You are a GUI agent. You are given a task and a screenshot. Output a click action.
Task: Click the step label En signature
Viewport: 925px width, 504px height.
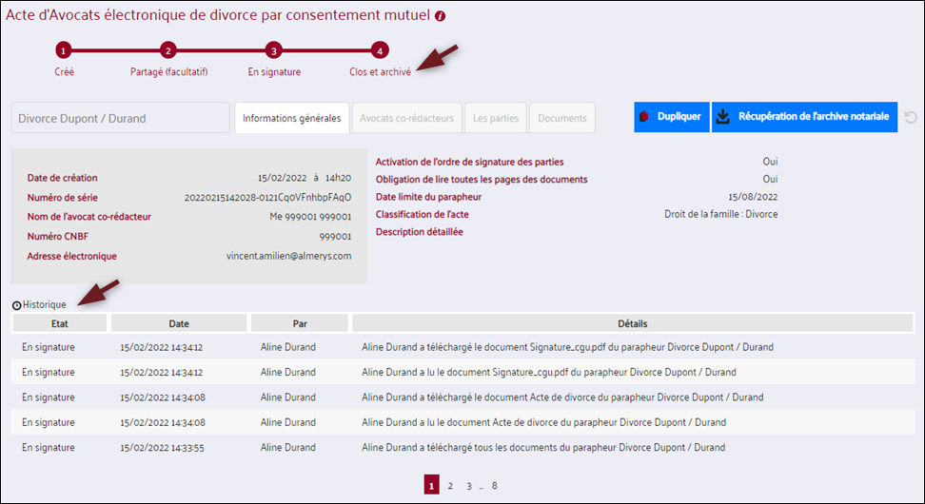click(274, 72)
